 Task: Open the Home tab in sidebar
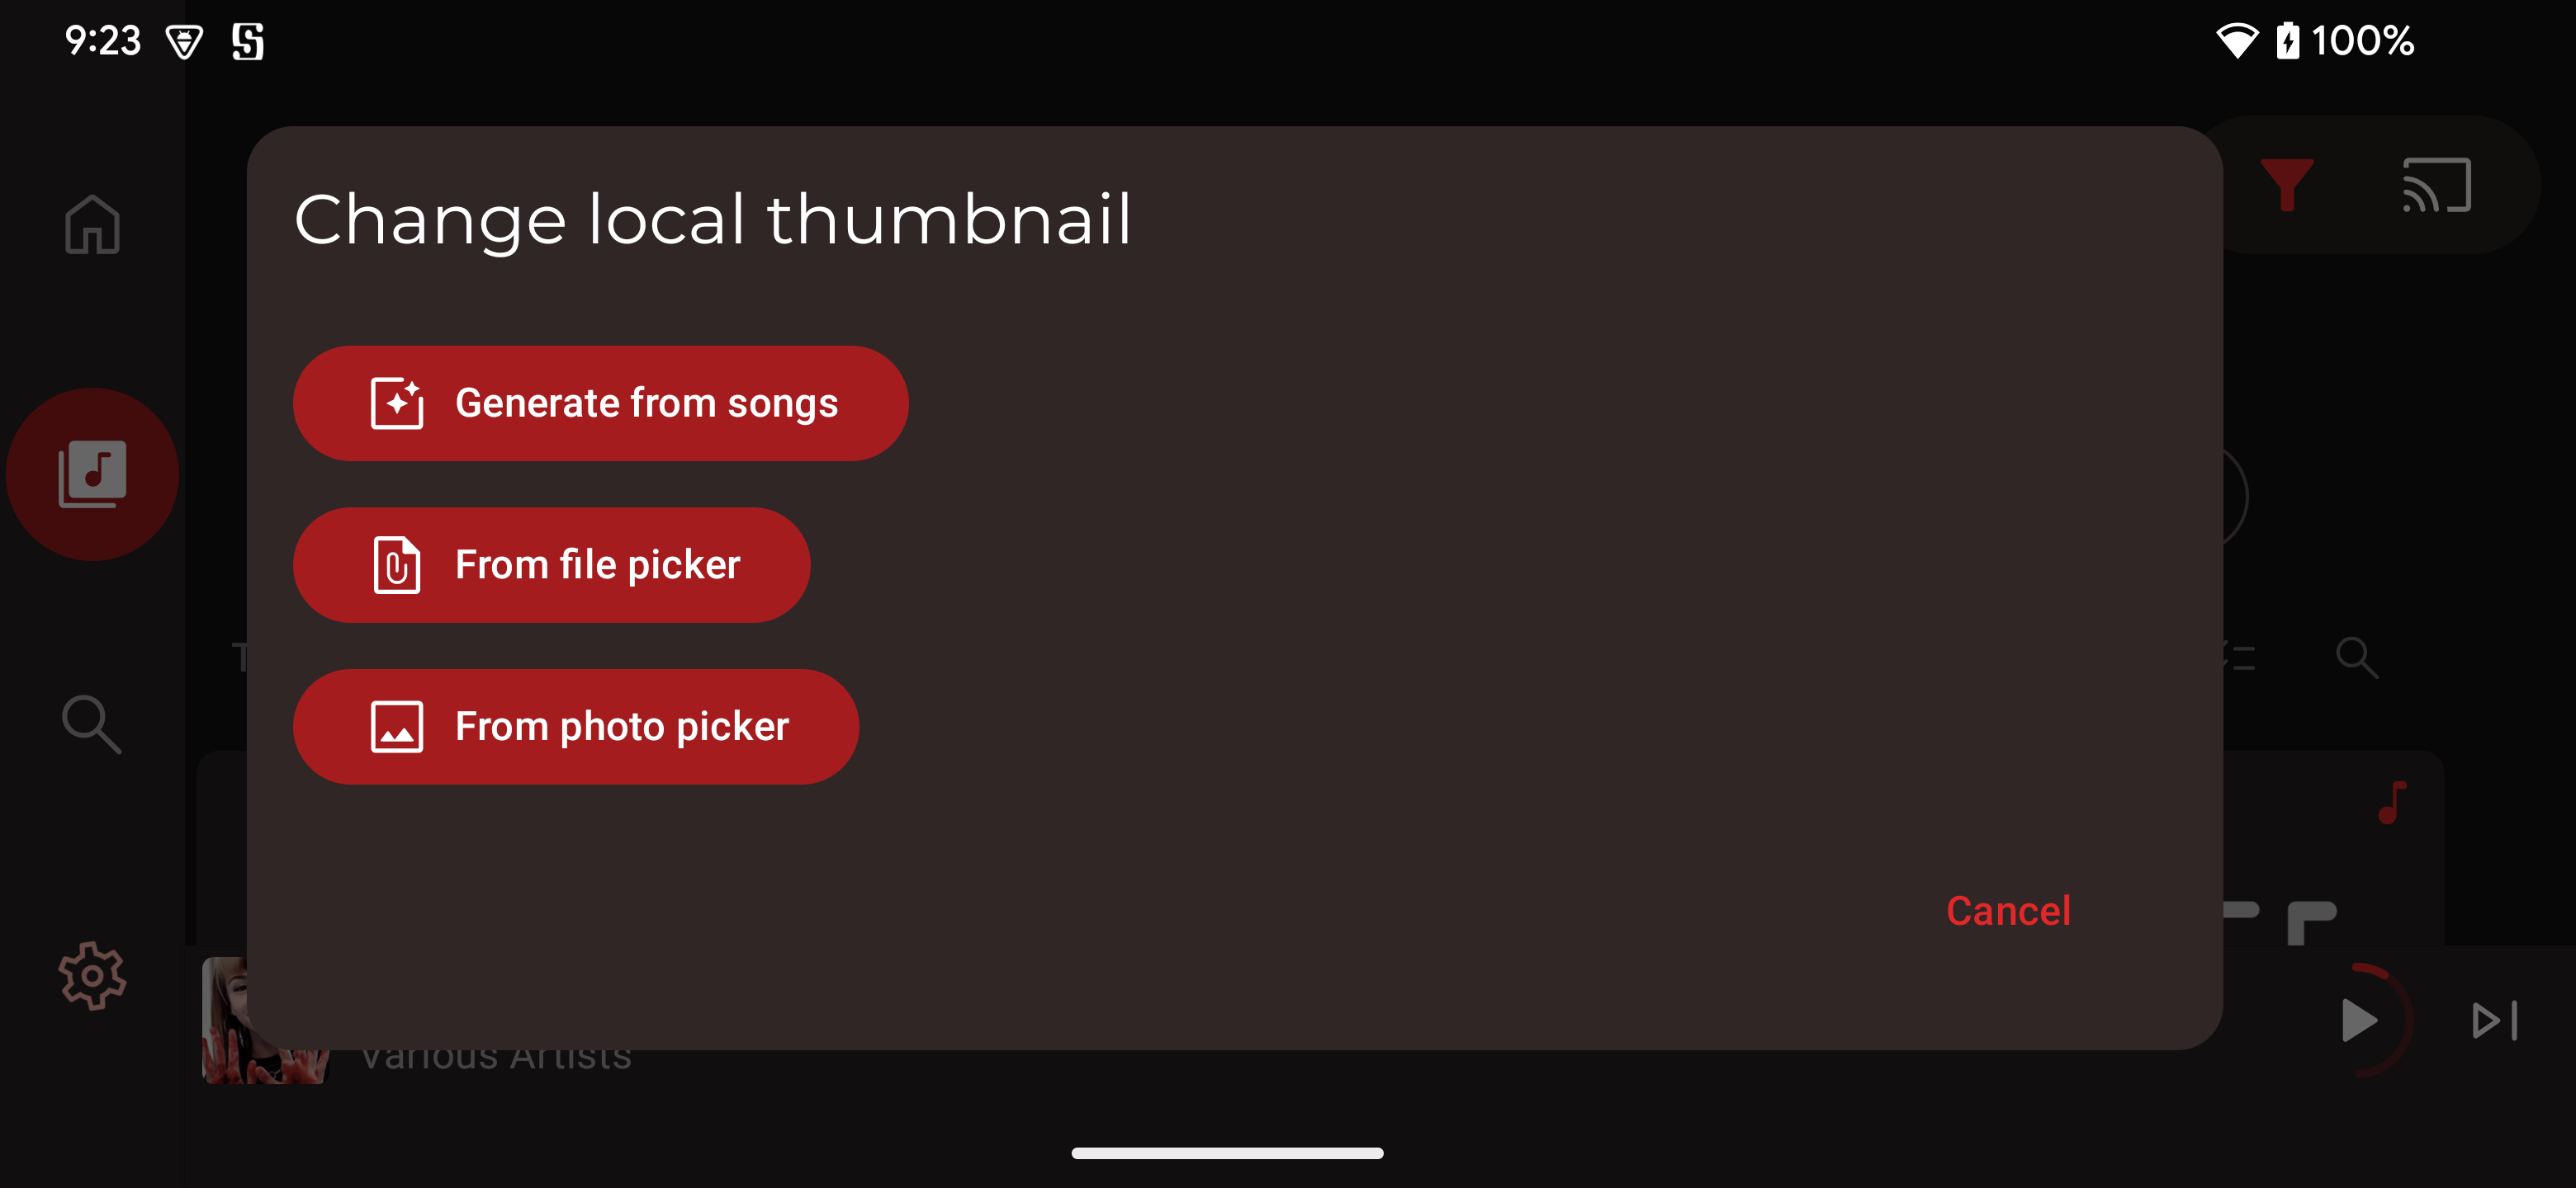[x=92, y=224]
